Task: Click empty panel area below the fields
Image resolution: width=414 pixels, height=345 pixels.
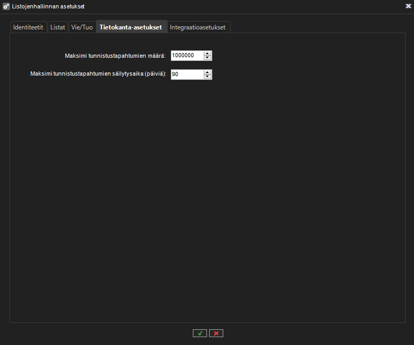Action: 207,200
